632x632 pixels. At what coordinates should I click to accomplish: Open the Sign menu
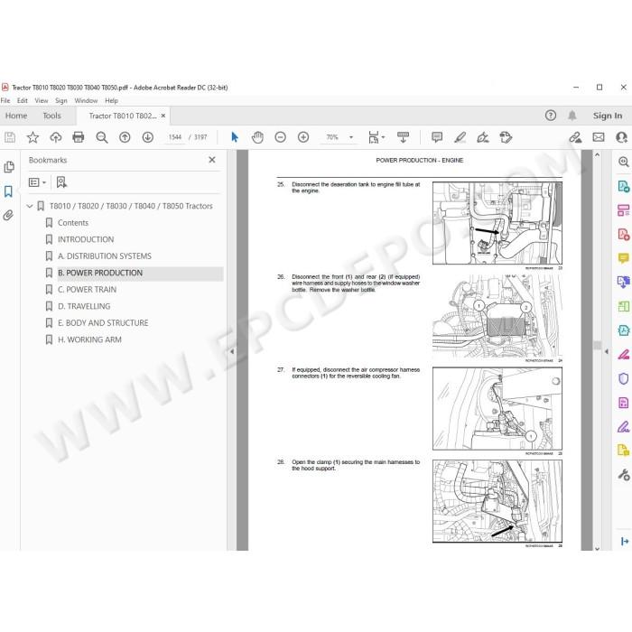pos(60,100)
